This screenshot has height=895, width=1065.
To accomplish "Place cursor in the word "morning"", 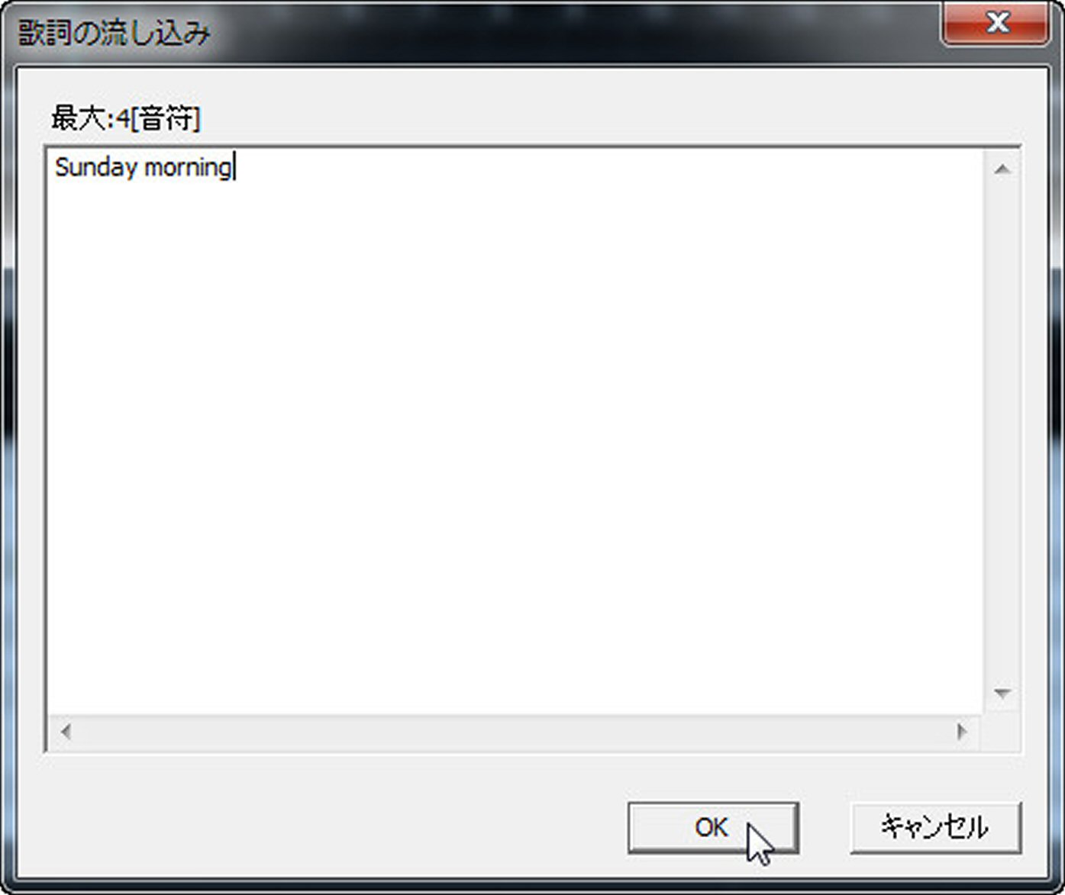I will click(188, 167).
